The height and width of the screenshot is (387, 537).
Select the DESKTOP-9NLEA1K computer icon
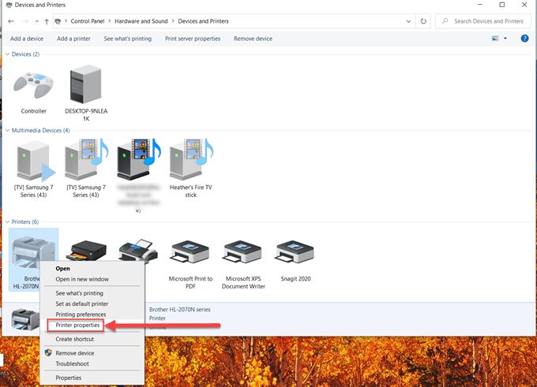coord(86,87)
